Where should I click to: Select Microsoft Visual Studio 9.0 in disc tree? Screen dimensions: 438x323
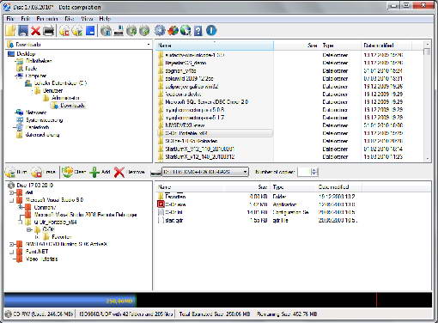[54, 200]
